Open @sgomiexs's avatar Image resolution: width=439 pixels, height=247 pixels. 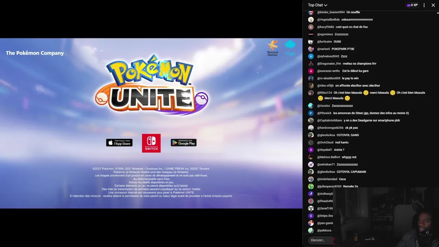(x=311, y=34)
